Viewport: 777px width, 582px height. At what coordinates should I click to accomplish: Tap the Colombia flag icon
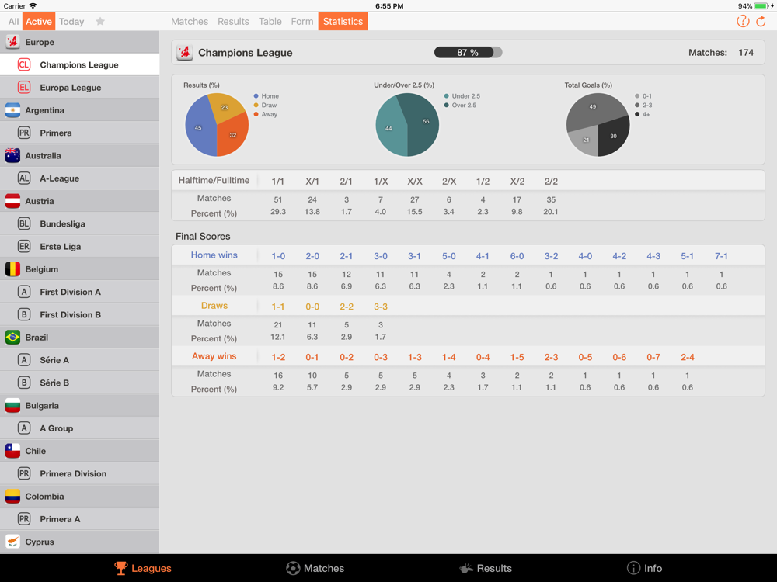[13, 497]
